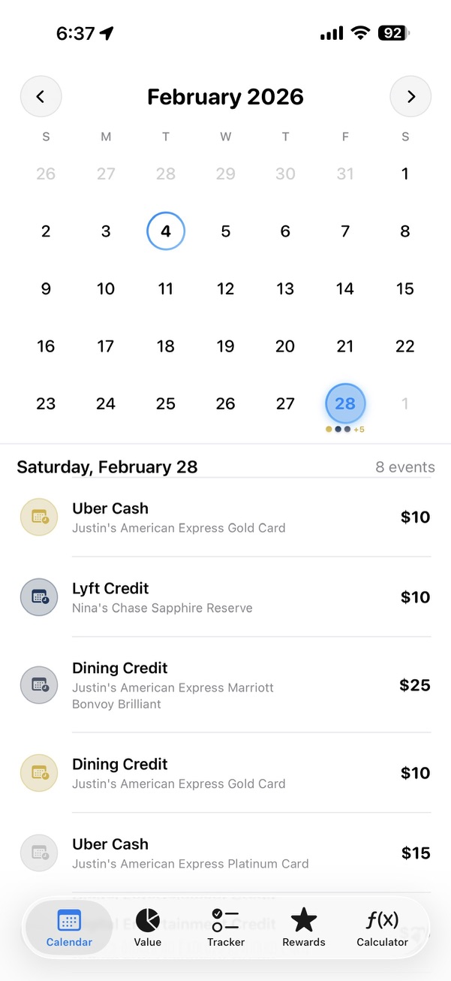
Task: Tap the highlighted February 28 date
Action: [x=344, y=403]
